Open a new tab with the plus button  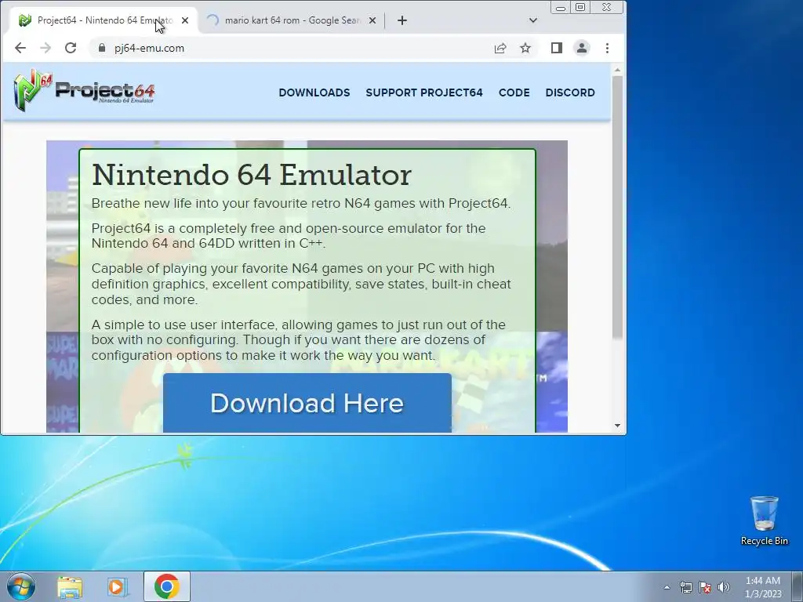point(402,20)
